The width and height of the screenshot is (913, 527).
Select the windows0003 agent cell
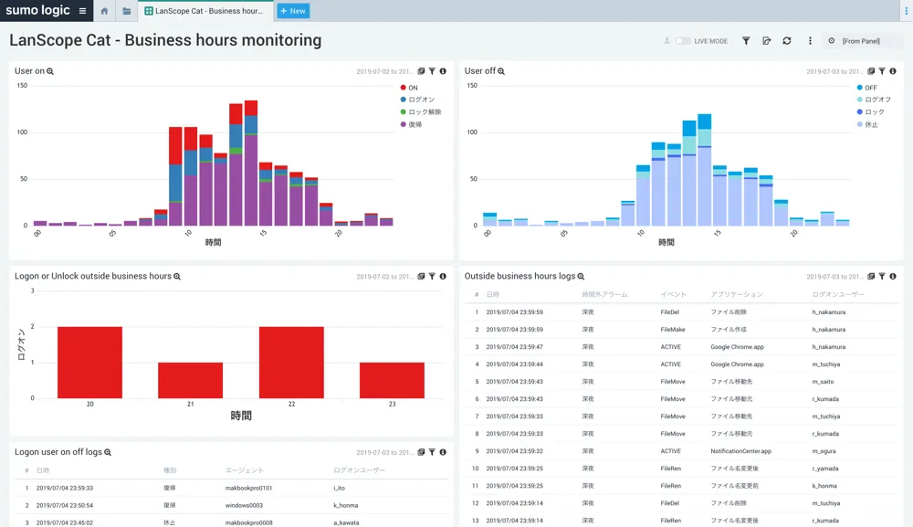[x=244, y=505]
